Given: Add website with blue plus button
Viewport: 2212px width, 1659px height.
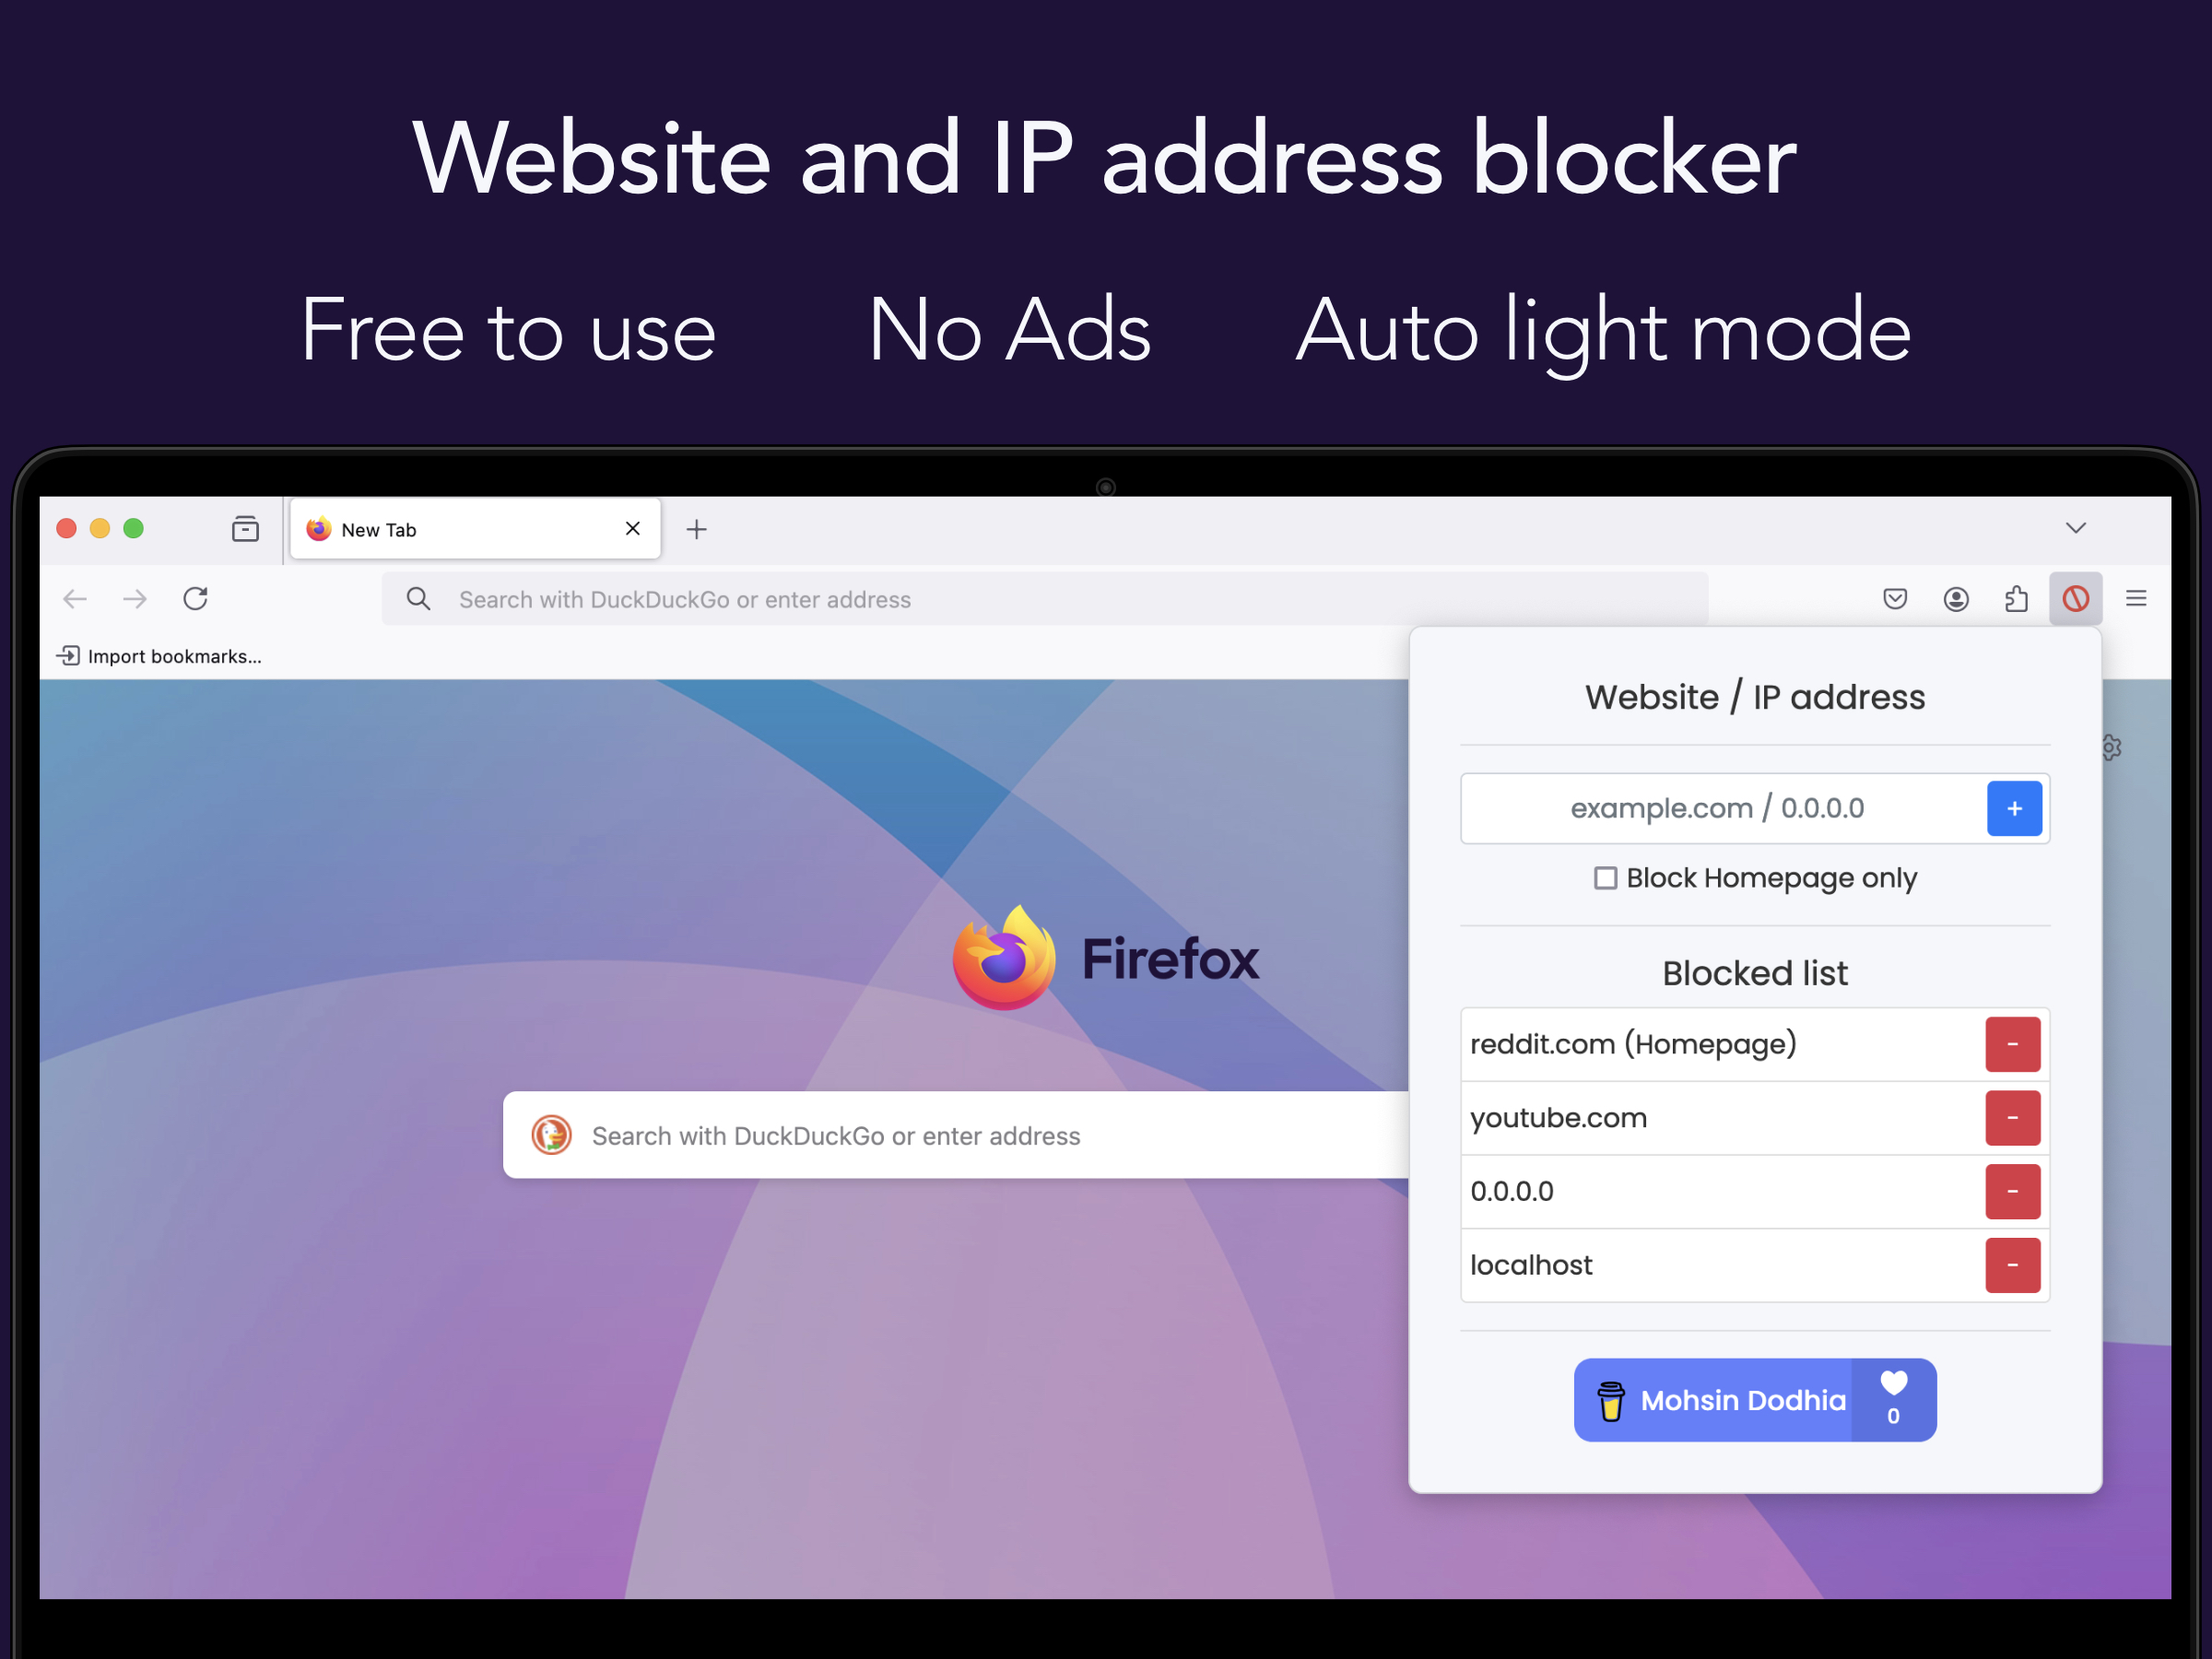Looking at the screenshot, I should click(x=2014, y=808).
